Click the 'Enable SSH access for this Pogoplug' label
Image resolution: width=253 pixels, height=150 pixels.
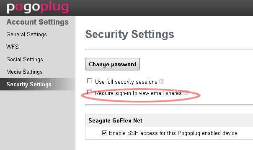(x=173, y=133)
